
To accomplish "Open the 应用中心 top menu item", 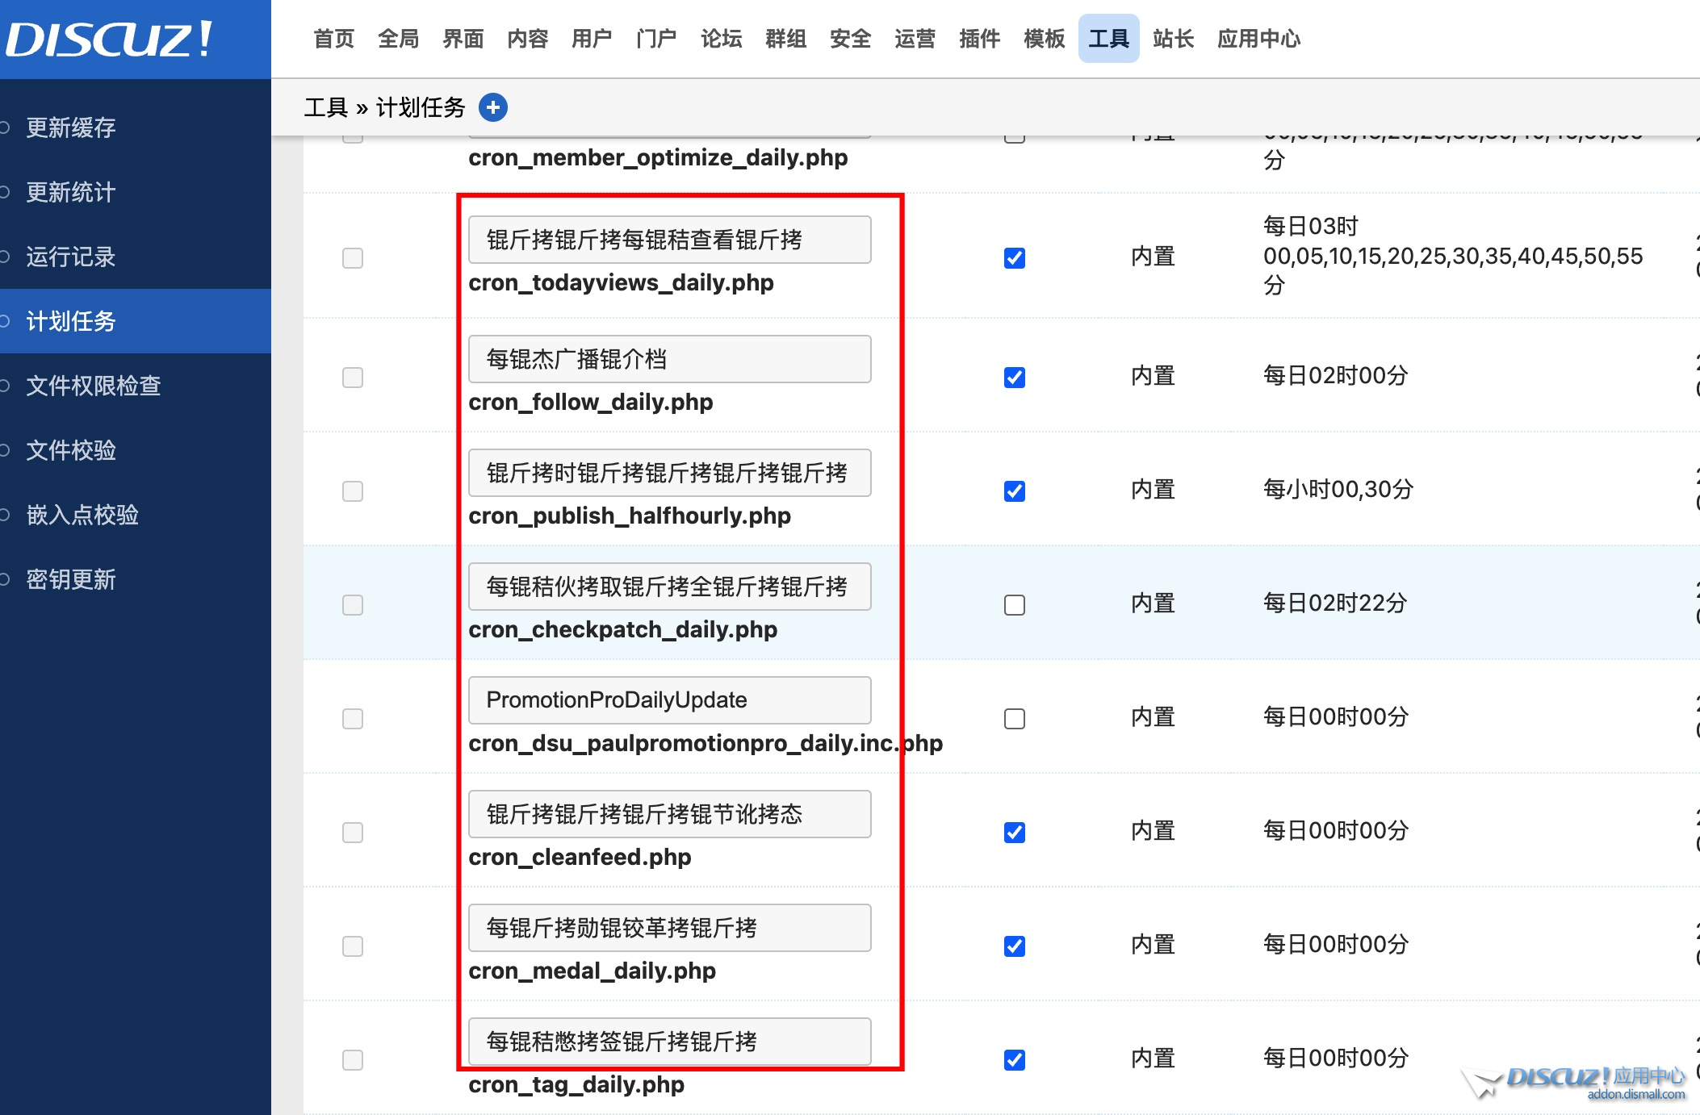I will point(1258,39).
